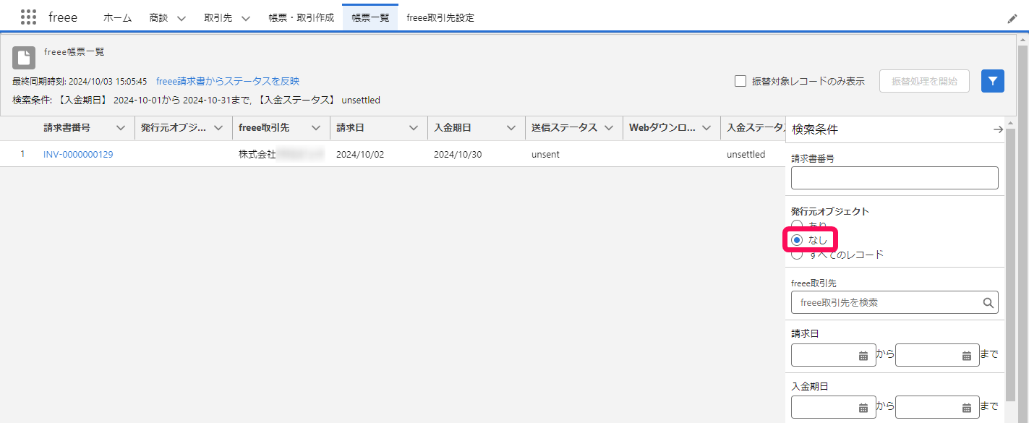
Task: Click the 入金ステータス column header
Action: click(x=753, y=128)
